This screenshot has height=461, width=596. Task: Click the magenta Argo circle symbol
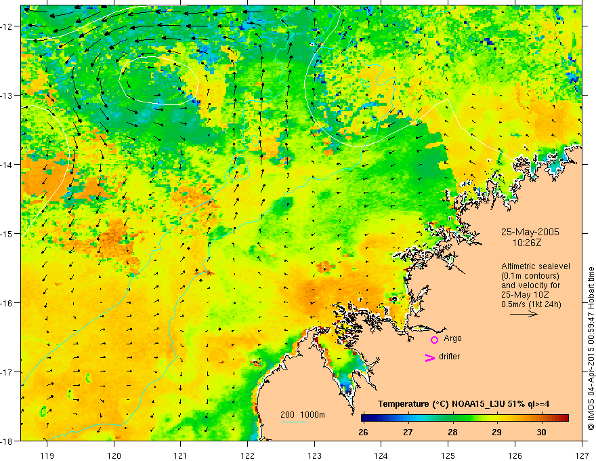pyautogui.click(x=434, y=340)
